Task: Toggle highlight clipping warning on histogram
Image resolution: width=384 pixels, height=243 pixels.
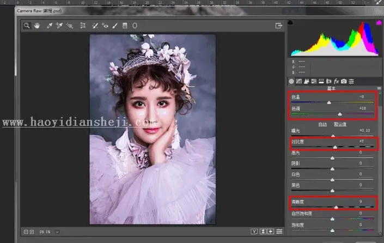Action: coord(379,22)
